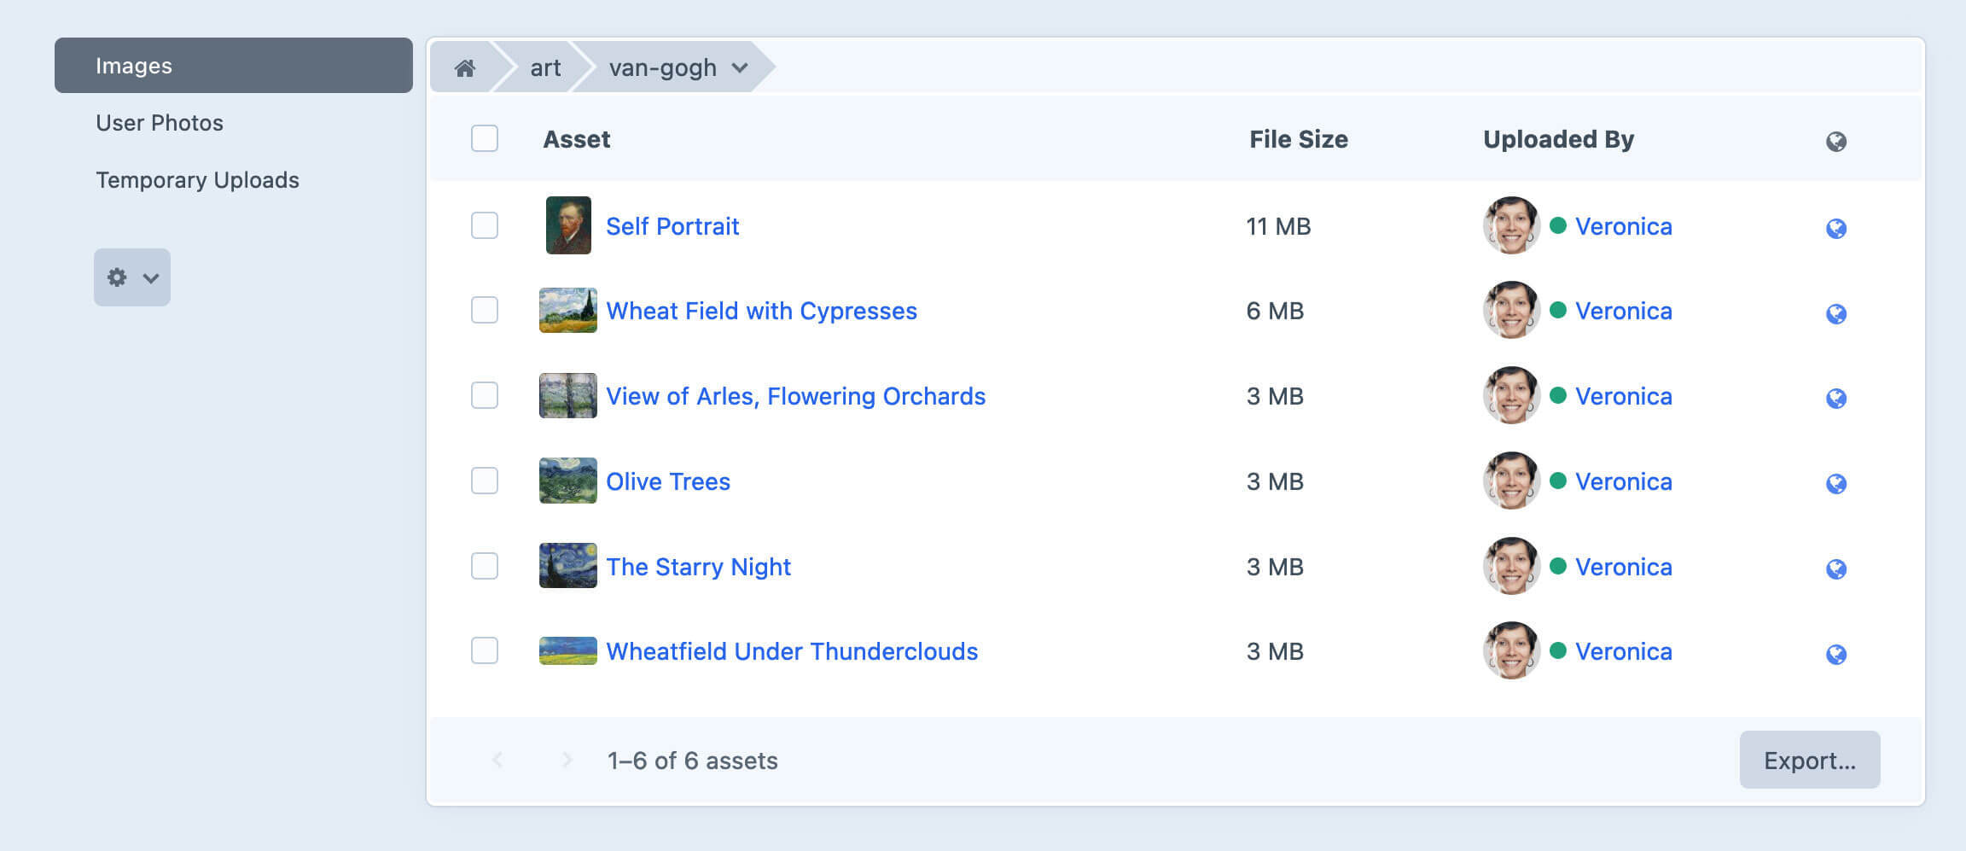Go to the home breadcrumb icon
Image resolution: width=1966 pixels, height=851 pixels.
[x=464, y=67]
